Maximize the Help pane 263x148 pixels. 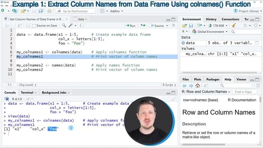point(257,80)
